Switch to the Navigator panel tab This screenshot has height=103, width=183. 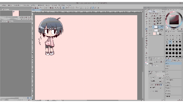click(x=5, y=9)
